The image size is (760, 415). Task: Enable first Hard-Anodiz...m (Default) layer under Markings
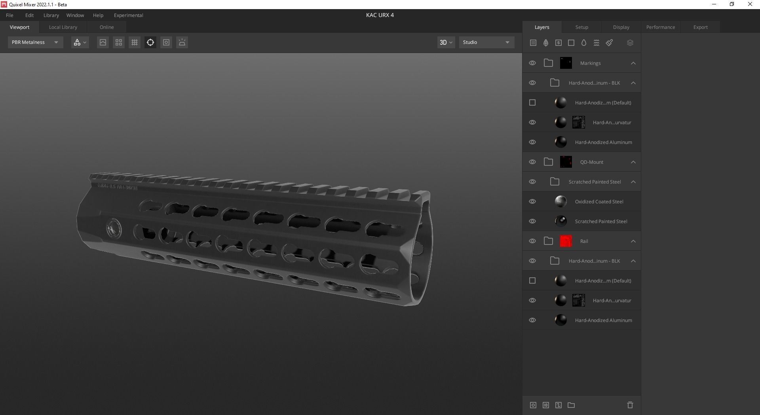[532, 103]
